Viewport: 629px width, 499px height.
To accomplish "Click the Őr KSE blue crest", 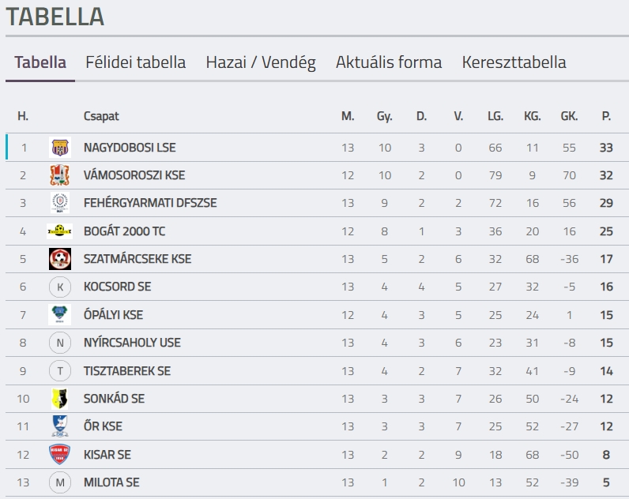I will pyautogui.click(x=60, y=426).
